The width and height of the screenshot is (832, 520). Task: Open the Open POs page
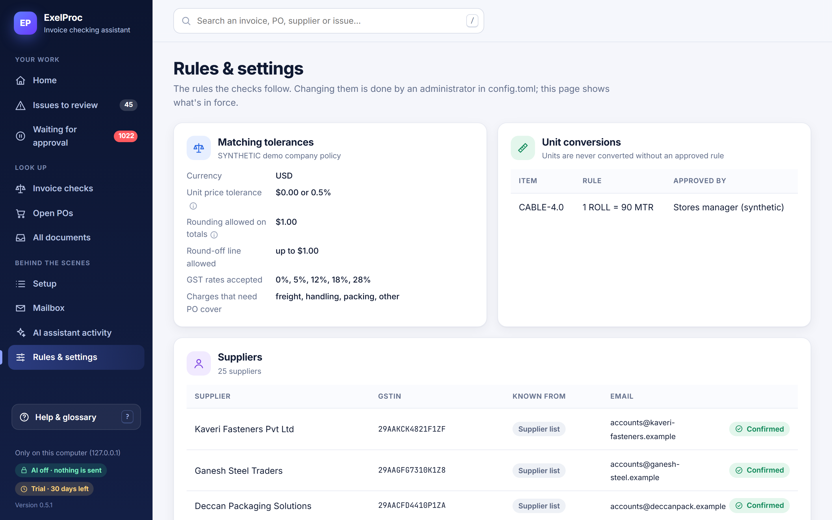(76, 213)
